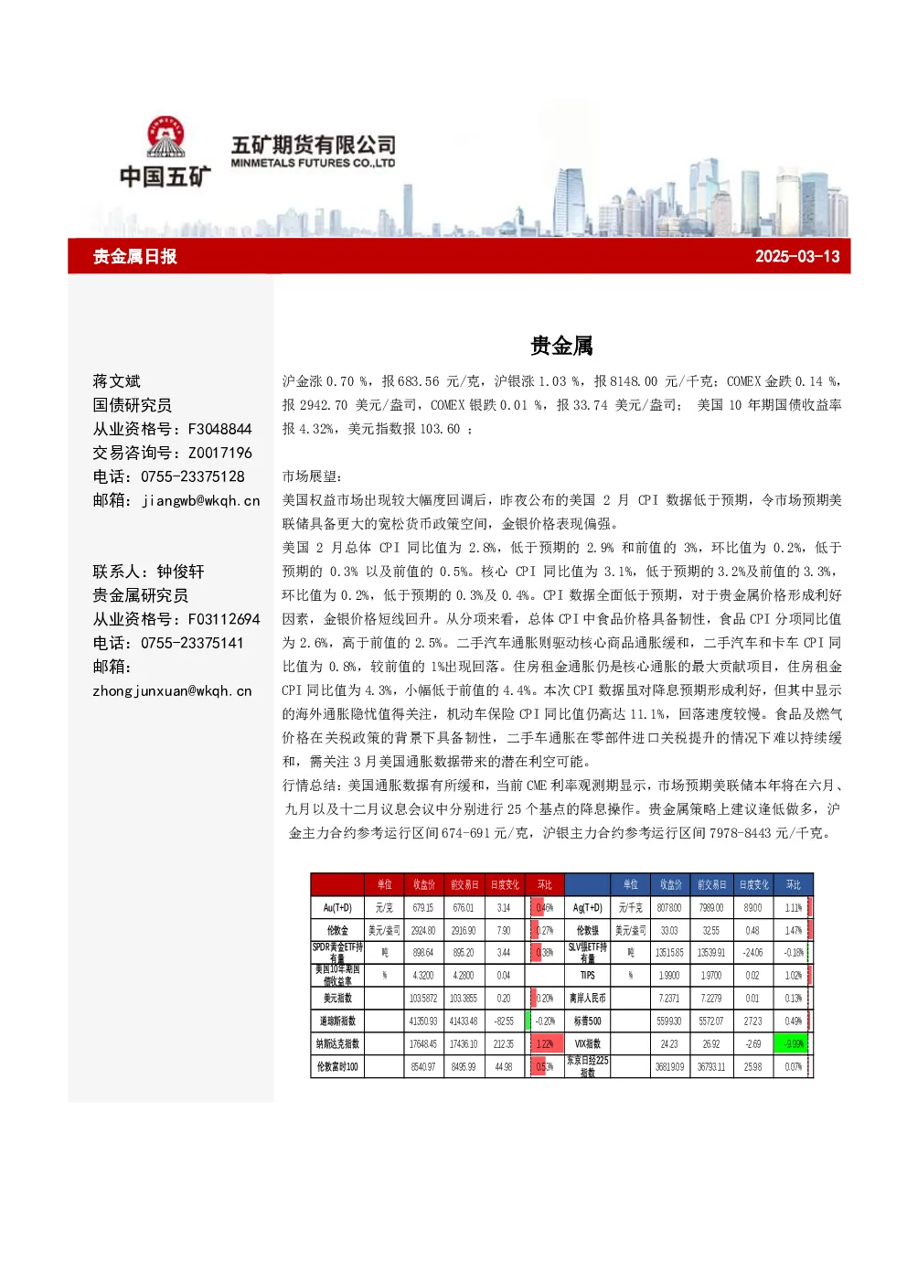
Task: Click the '五矿期货有限公司' company name
Action: point(314,144)
